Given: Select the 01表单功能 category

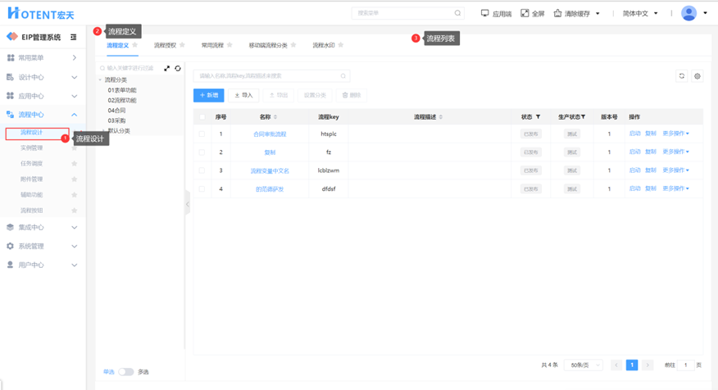Looking at the screenshot, I should [x=122, y=90].
